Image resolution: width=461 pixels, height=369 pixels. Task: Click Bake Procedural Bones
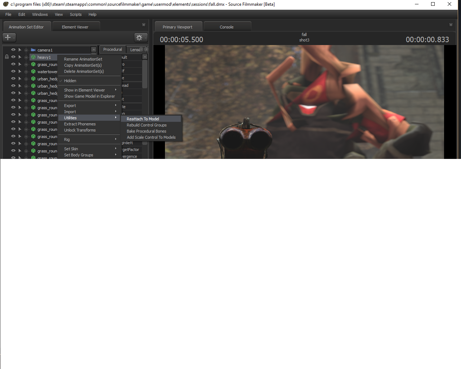click(x=151, y=131)
